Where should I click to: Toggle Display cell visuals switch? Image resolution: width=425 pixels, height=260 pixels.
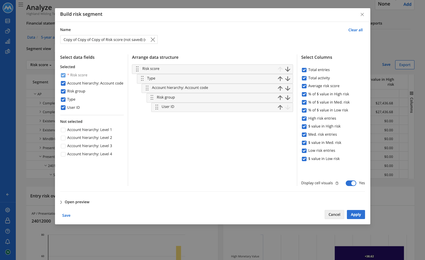(351, 183)
